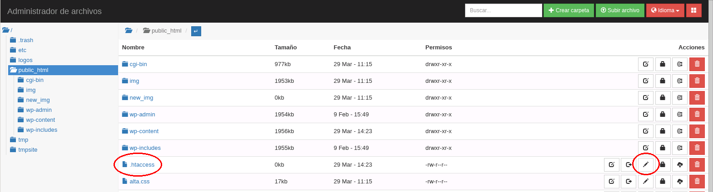Click the Crear carpeta button

point(569,10)
